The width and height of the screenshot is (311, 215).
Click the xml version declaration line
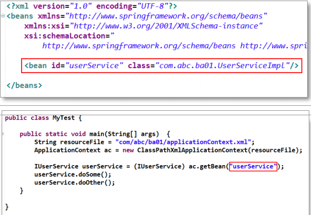(91, 6)
